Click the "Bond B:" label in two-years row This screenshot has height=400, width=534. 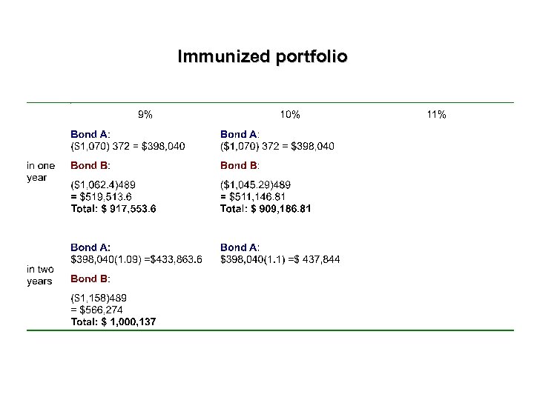[90, 279]
